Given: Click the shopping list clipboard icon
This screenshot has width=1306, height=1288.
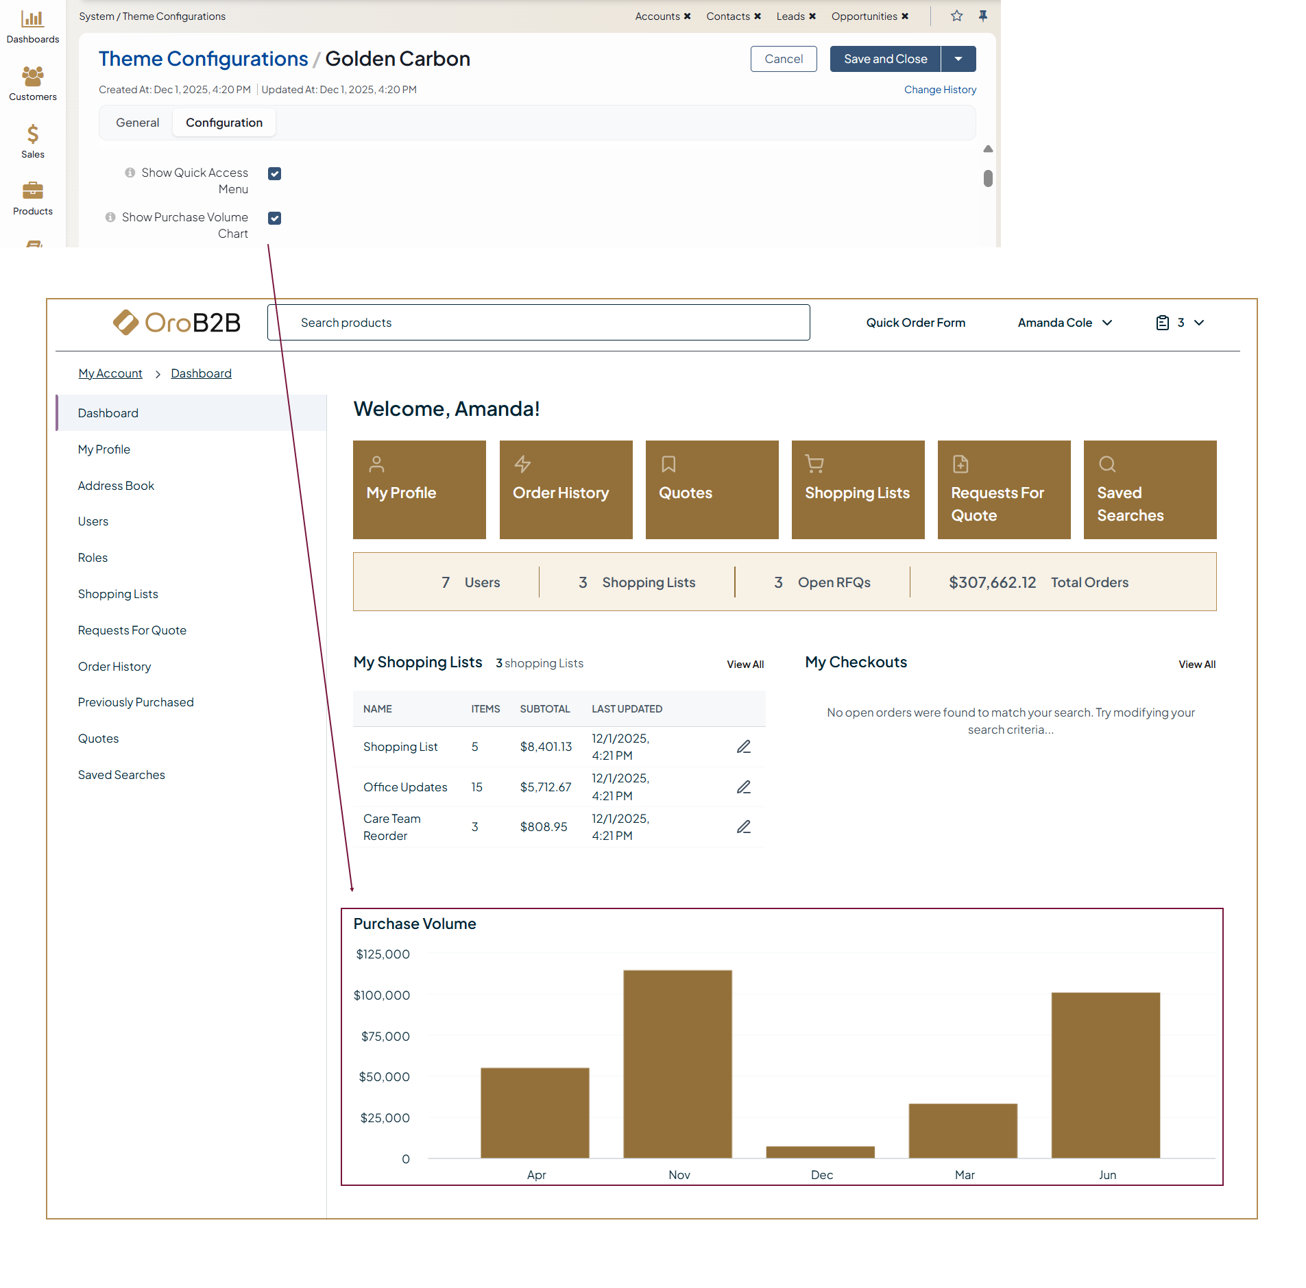Looking at the screenshot, I should [x=1162, y=323].
